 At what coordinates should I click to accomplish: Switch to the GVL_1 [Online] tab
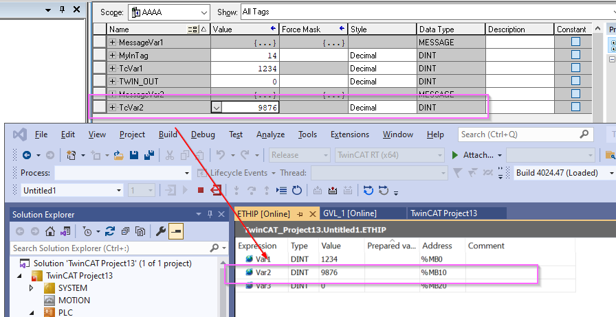(350, 213)
